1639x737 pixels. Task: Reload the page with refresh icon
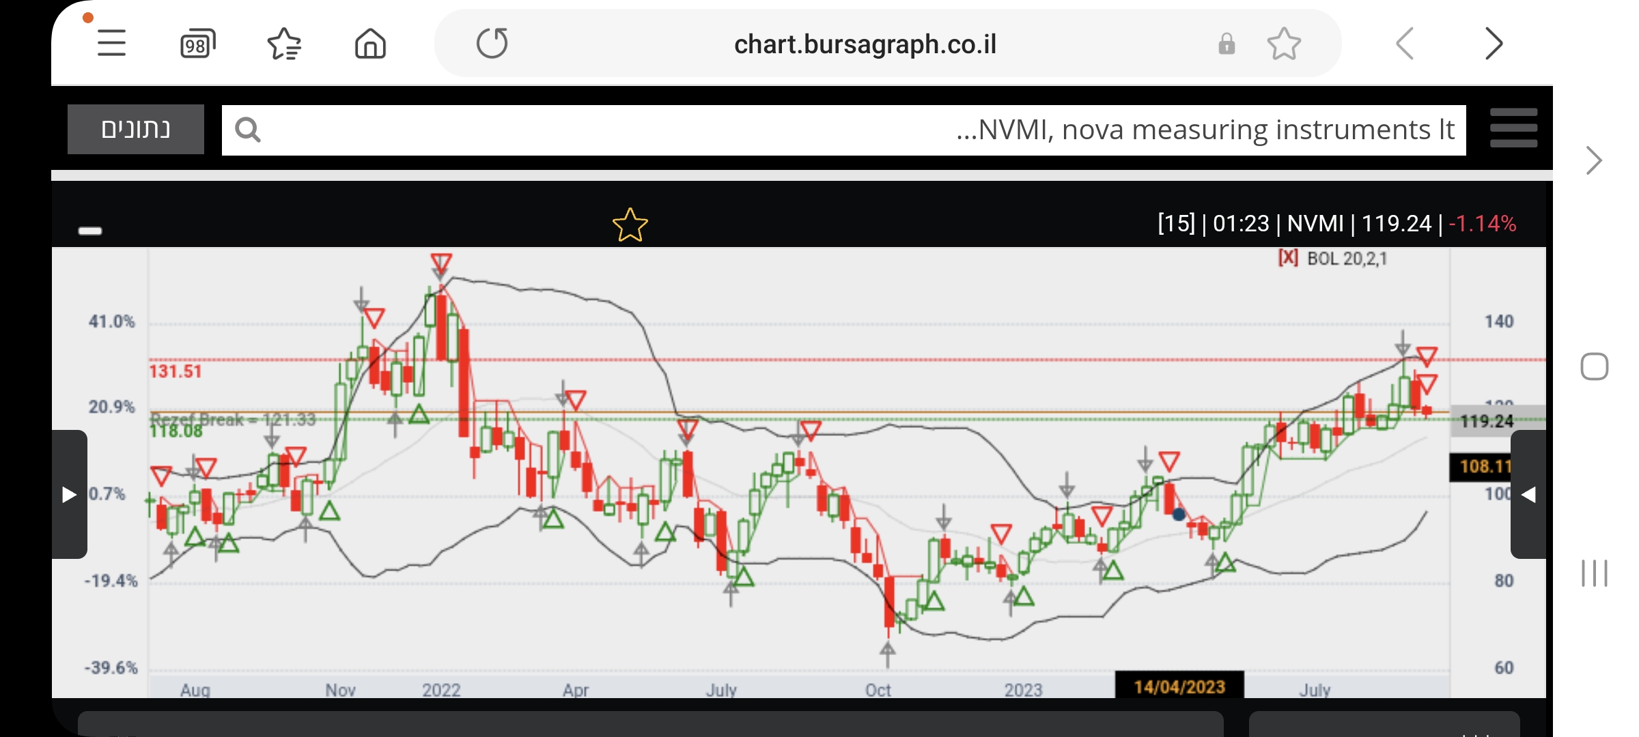[492, 44]
